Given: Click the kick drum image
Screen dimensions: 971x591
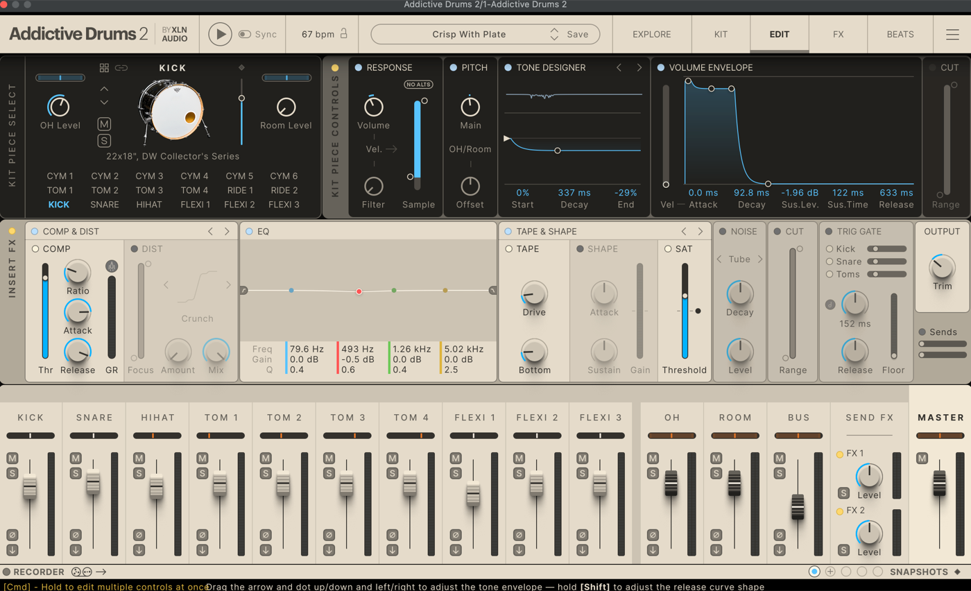Looking at the screenshot, I should pyautogui.click(x=171, y=111).
